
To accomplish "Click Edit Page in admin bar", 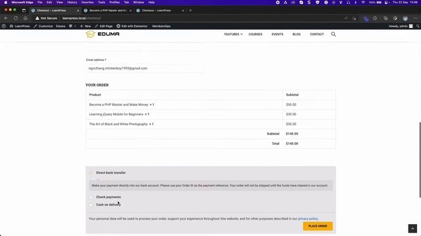I will point(104,26).
